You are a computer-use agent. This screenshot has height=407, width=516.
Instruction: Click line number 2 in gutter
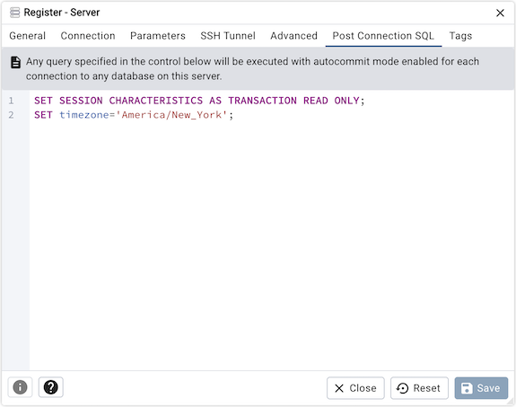click(x=11, y=115)
